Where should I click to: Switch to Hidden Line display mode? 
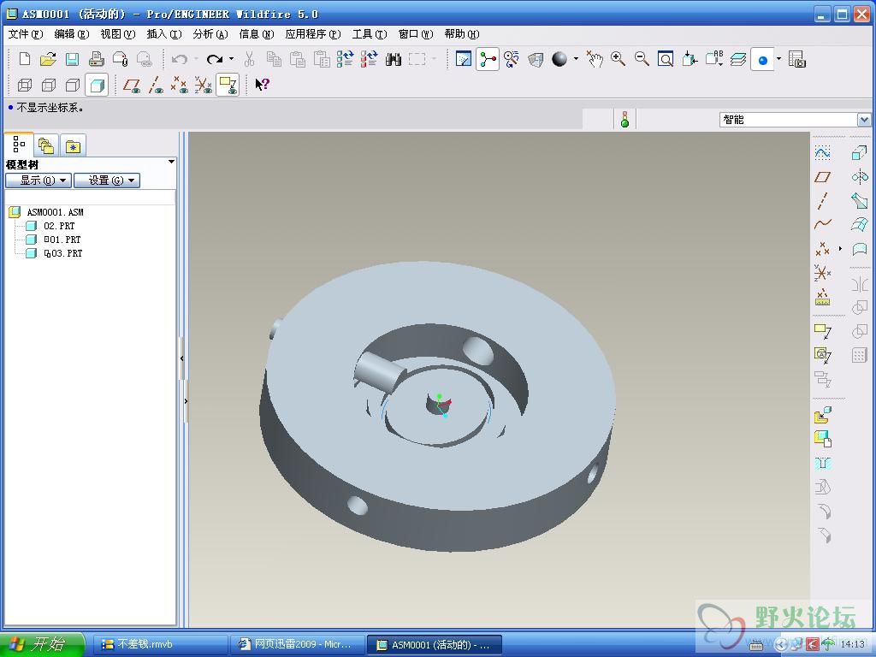pyautogui.click(x=49, y=85)
